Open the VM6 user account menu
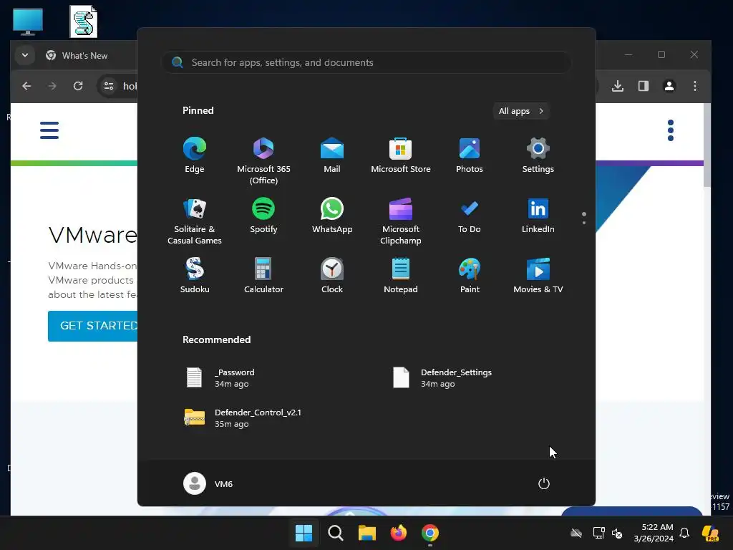Screen dimensions: 733x550 tap(208, 483)
